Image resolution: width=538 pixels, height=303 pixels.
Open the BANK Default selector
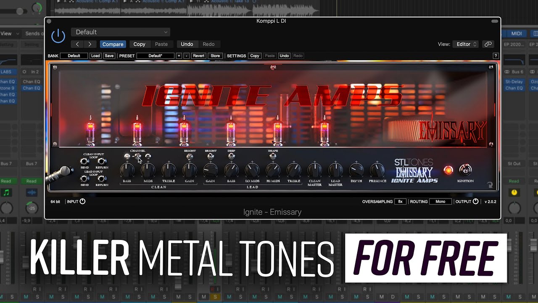click(x=74, y=56)
